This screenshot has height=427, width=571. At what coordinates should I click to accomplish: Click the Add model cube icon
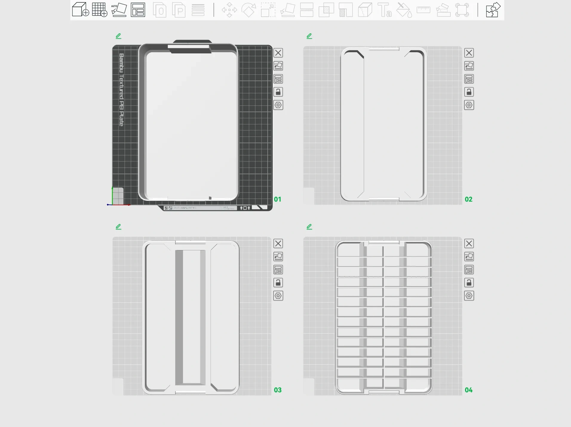[x=80, y=10]
